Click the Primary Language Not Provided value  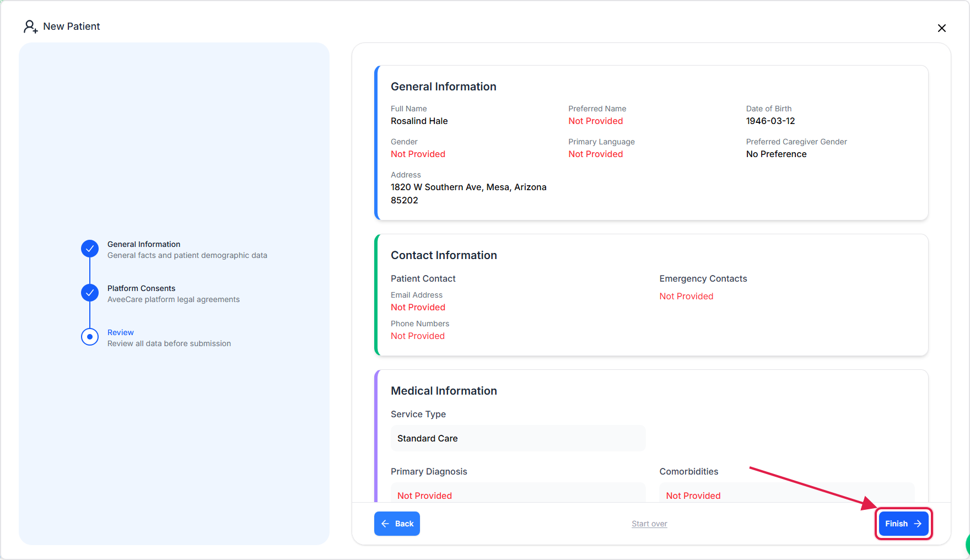click(595, 154)
